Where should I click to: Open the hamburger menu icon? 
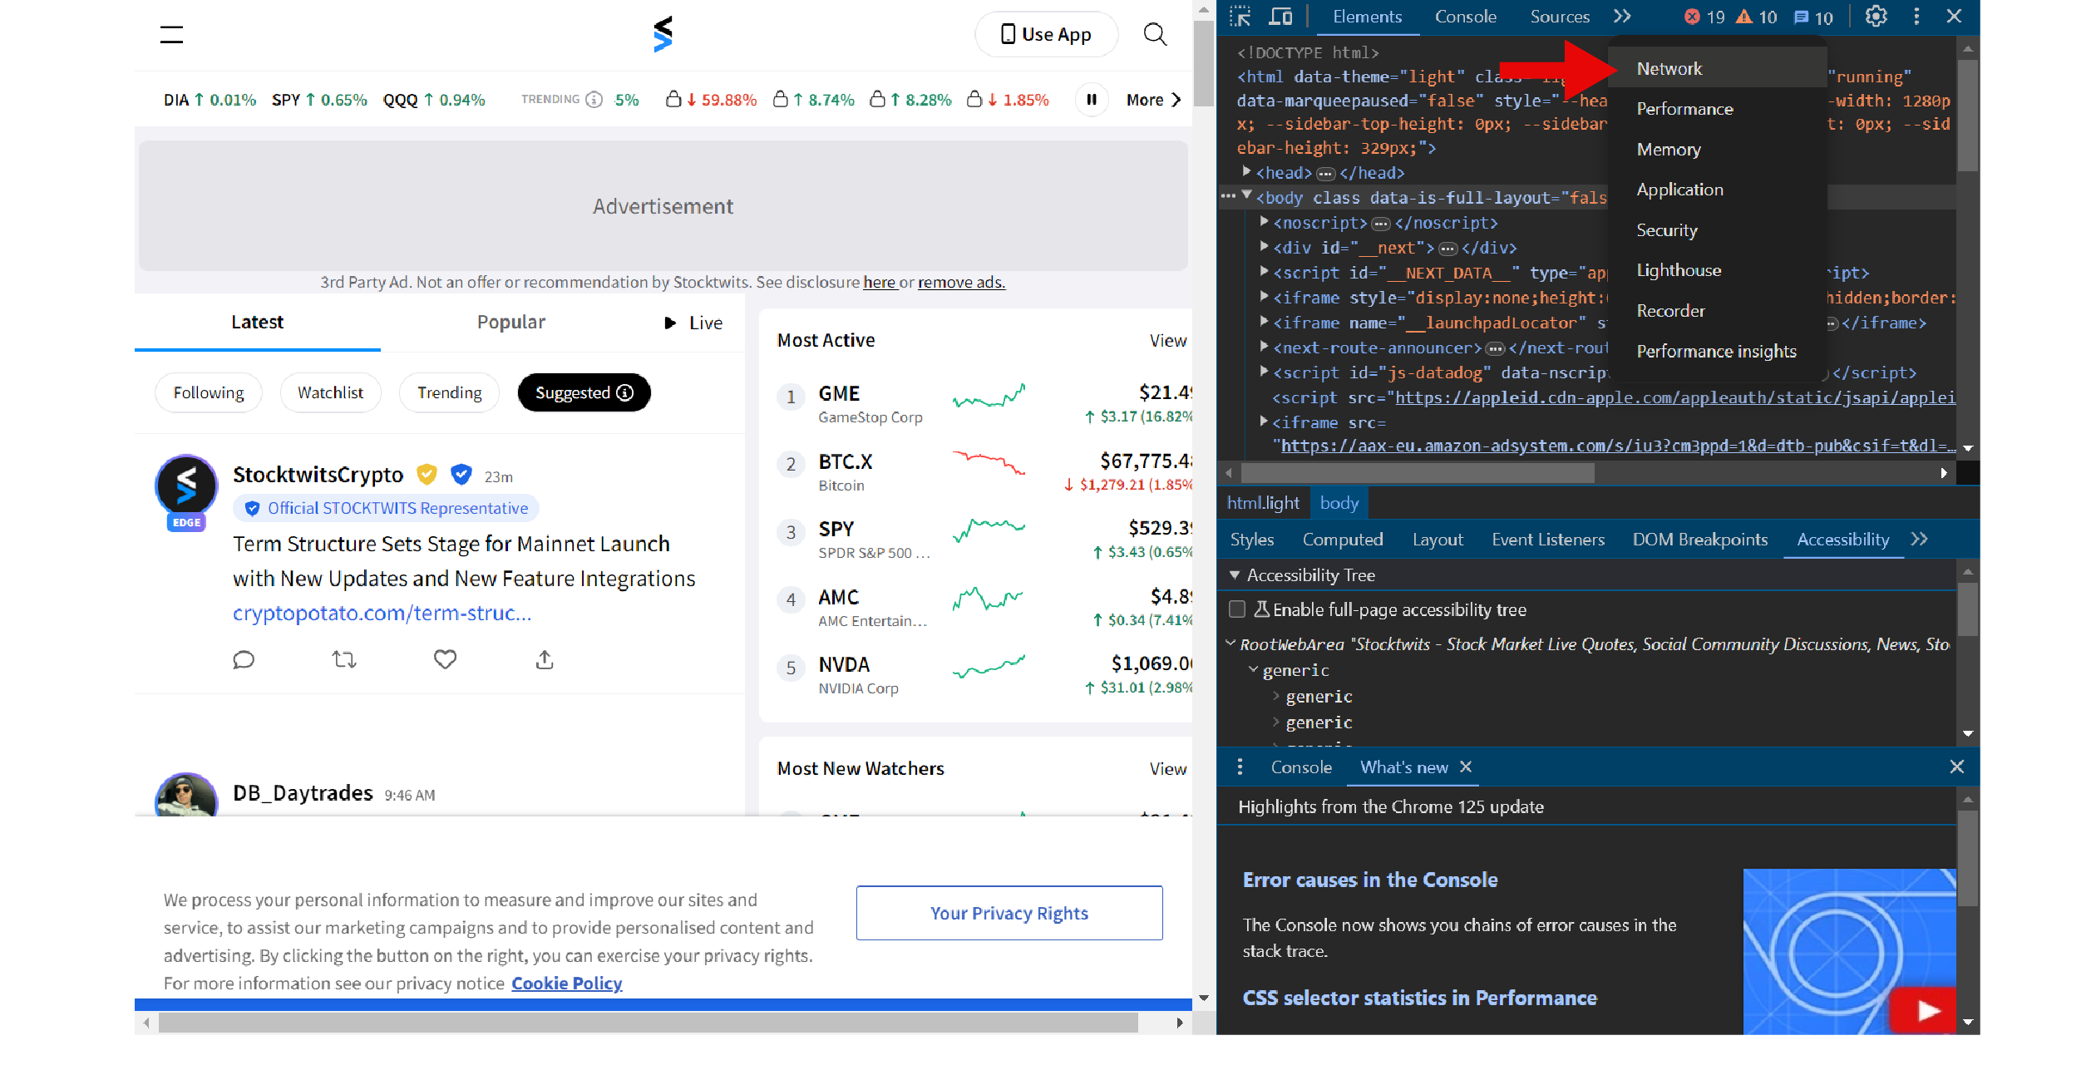pyautogui.click(x=171, y=34)
